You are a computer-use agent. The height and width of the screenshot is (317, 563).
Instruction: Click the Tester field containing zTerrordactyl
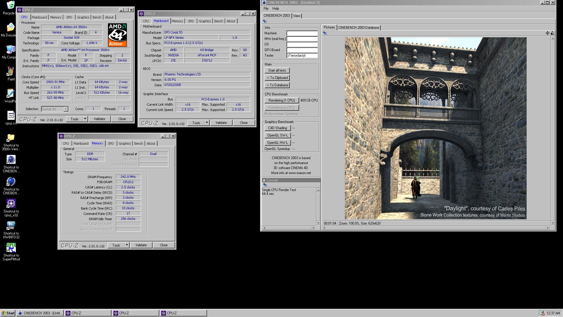pyautogui.click(x=302, y=55)
